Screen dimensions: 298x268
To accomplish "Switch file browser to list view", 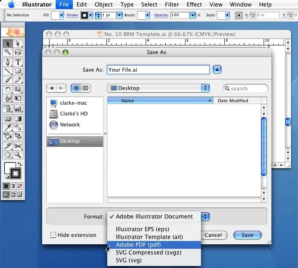I will pos(76,88).
